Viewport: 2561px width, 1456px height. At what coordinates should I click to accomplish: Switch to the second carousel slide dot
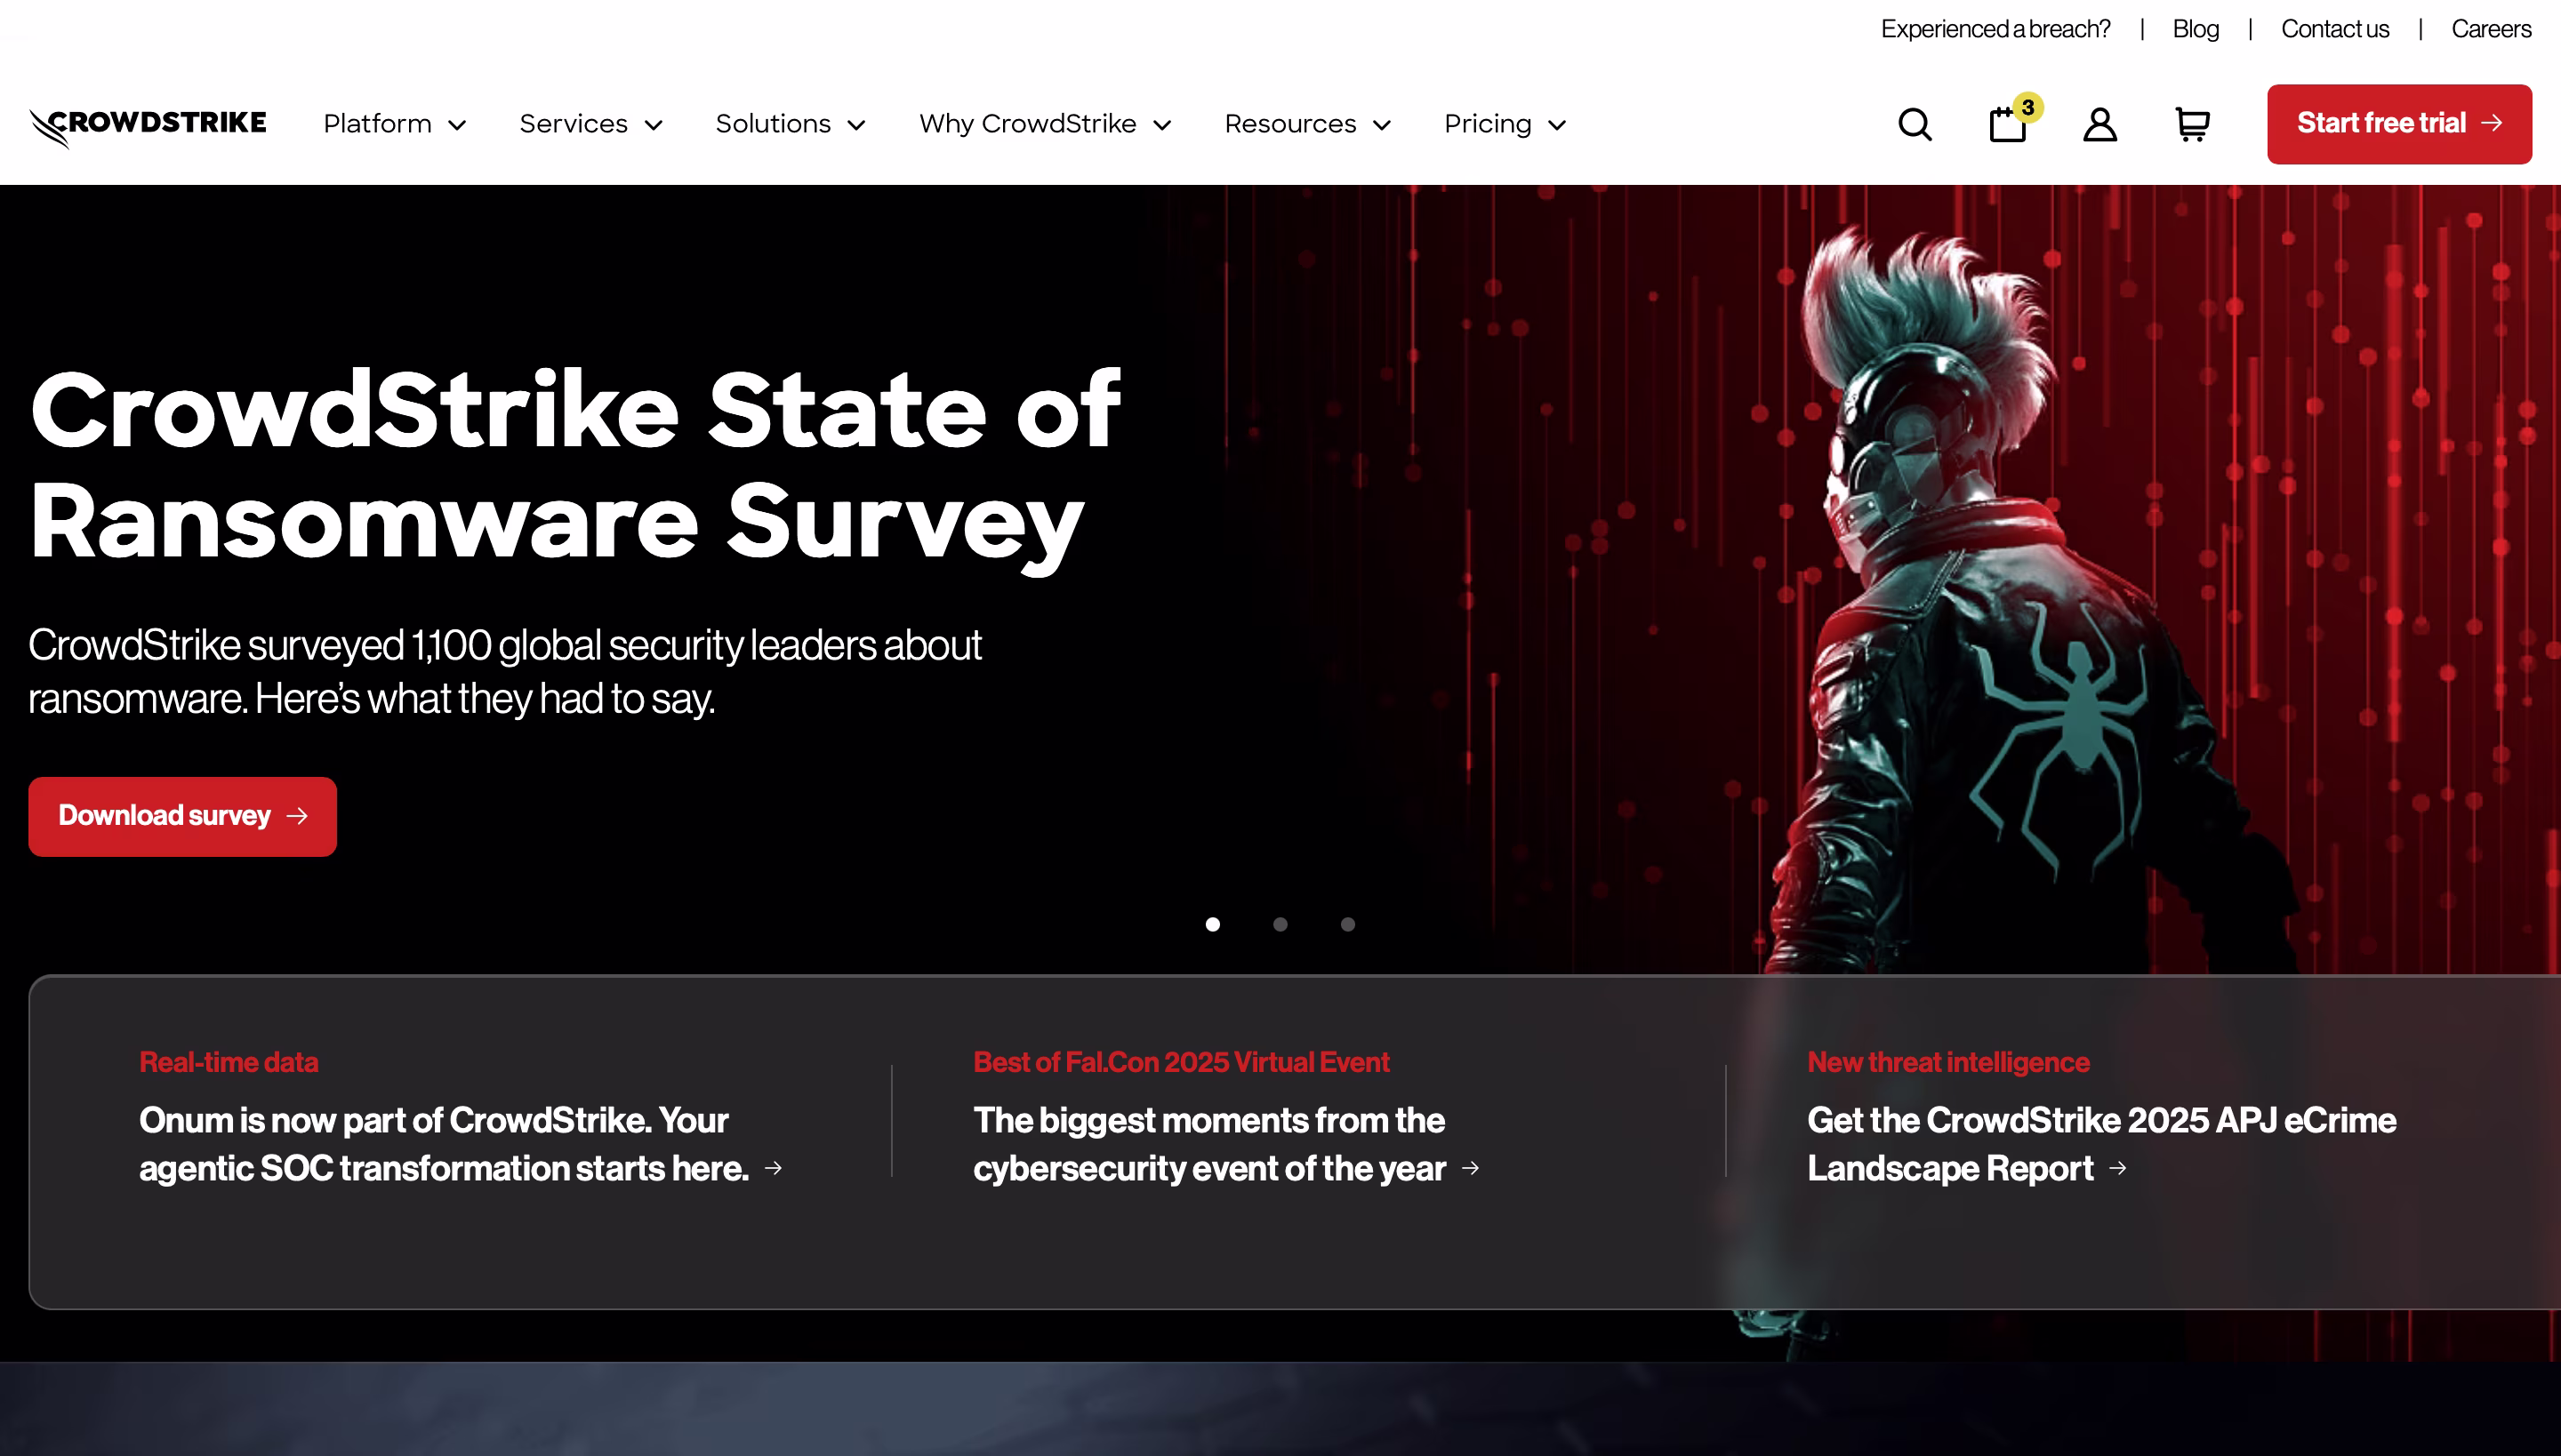[x=1280, y=924]
